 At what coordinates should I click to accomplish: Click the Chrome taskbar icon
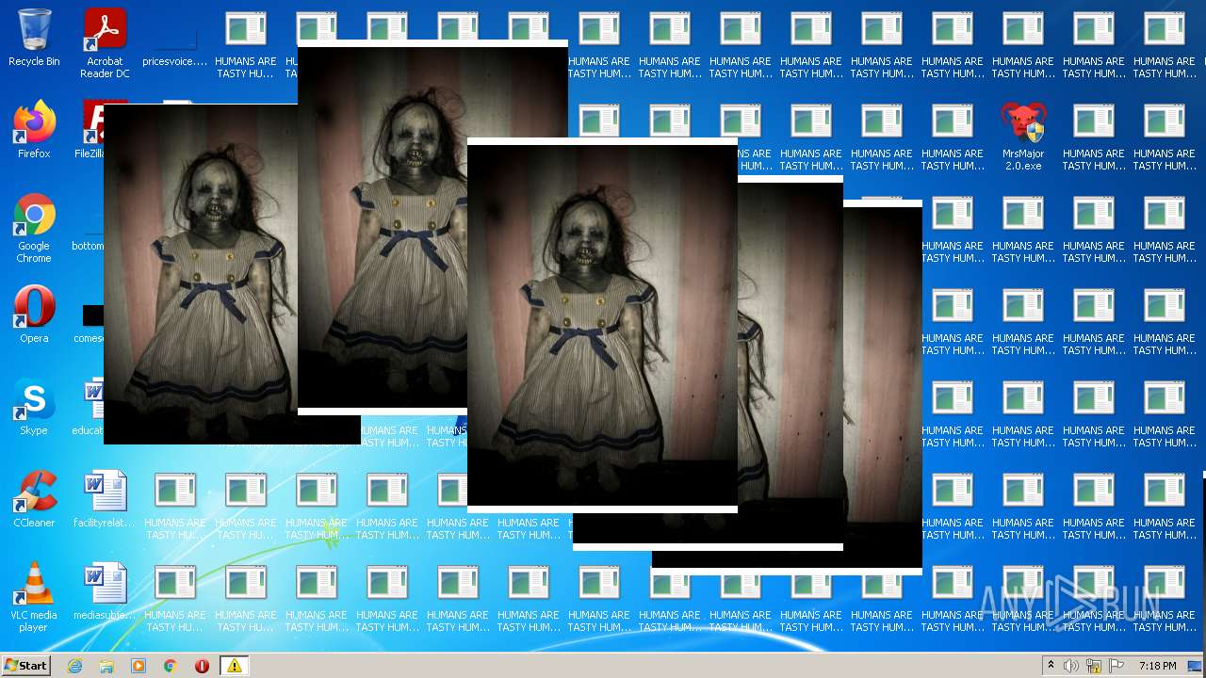point(171,666)
